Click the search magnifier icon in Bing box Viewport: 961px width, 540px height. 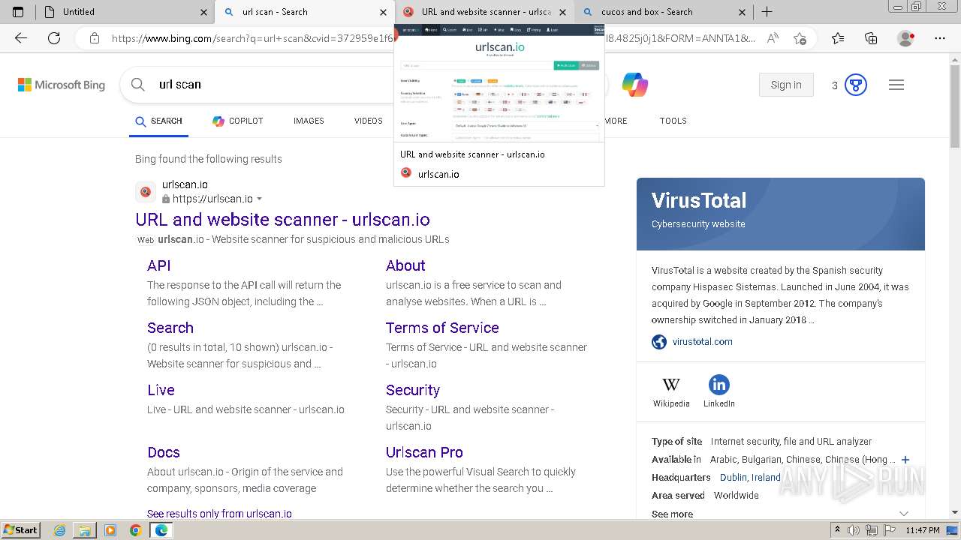pyautogui.click(x=138, y=85)
